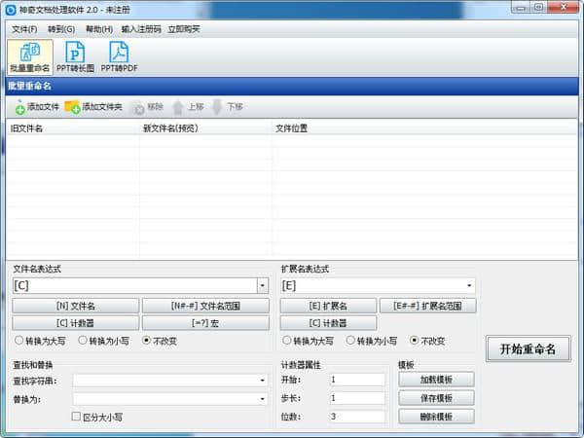This screenshot has width=584, height=438.
Task: Open the 查找字符串 dropdown list
Action: (262, 380)
